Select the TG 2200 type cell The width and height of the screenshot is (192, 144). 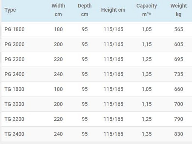(15, 119)
